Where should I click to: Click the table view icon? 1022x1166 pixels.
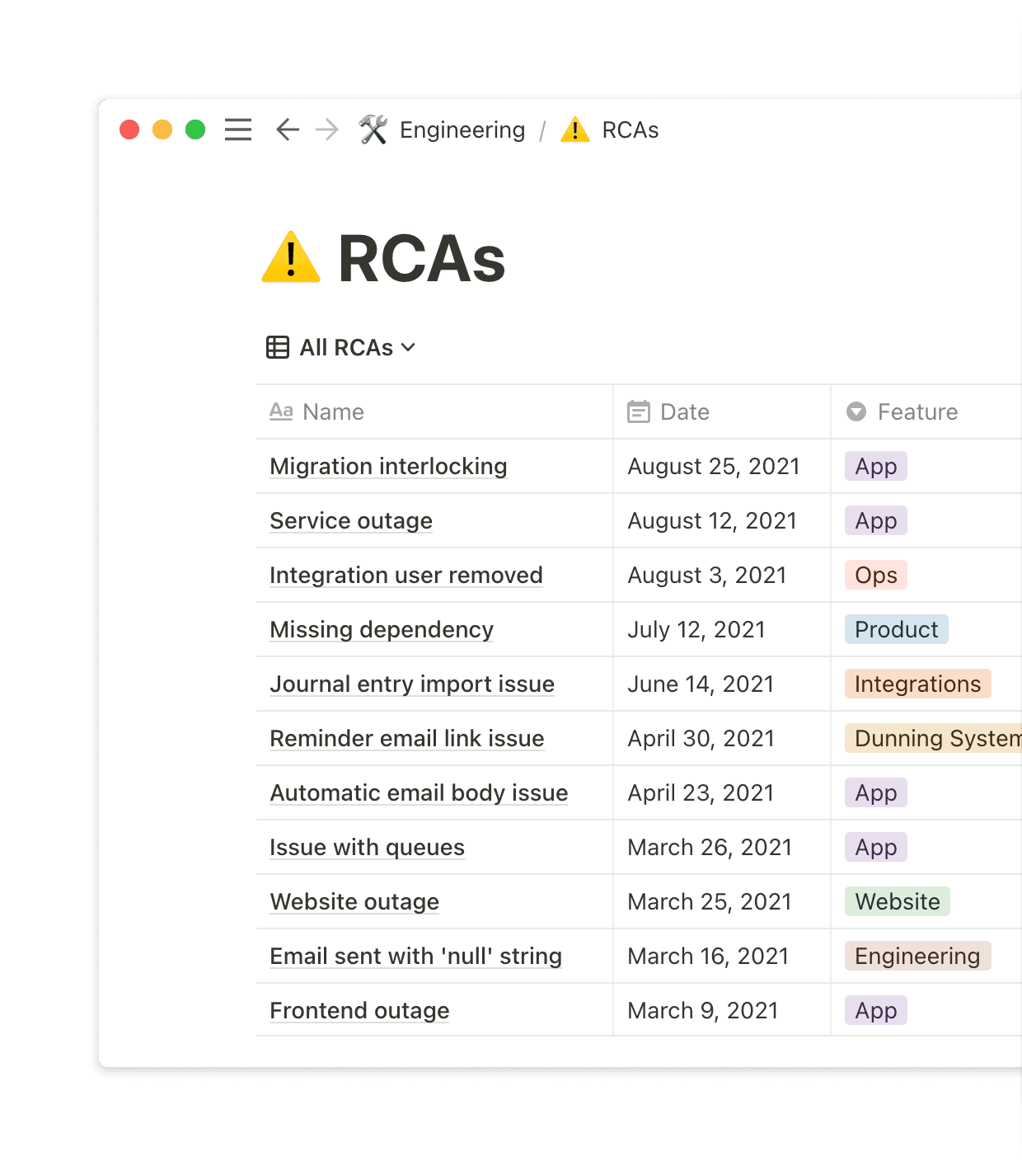coord(278,348)
